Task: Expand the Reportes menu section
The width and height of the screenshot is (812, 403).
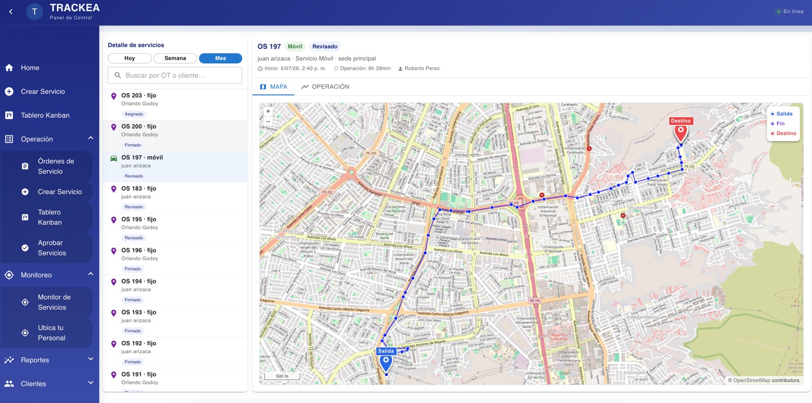Action: click(91, 359)
